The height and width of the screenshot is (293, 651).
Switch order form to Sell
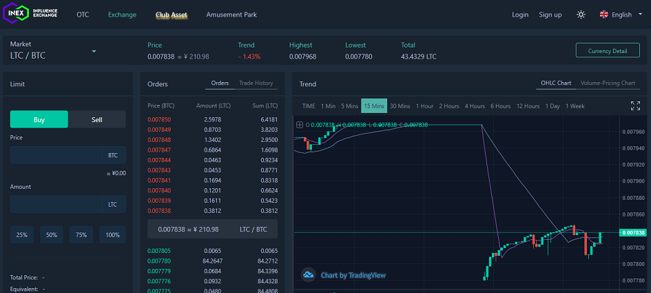(97, 119)
